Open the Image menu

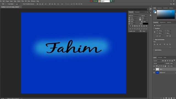tap(7, 1)
